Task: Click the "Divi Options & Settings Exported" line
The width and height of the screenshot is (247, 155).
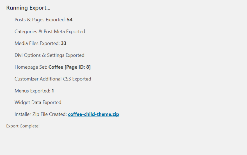Action: pyautogui.click(x=49, y=55)
